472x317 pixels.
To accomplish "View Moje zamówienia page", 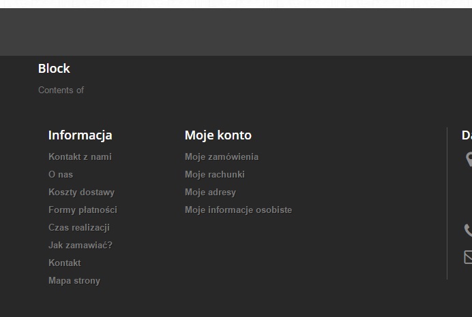I will [x=222, y=156].
